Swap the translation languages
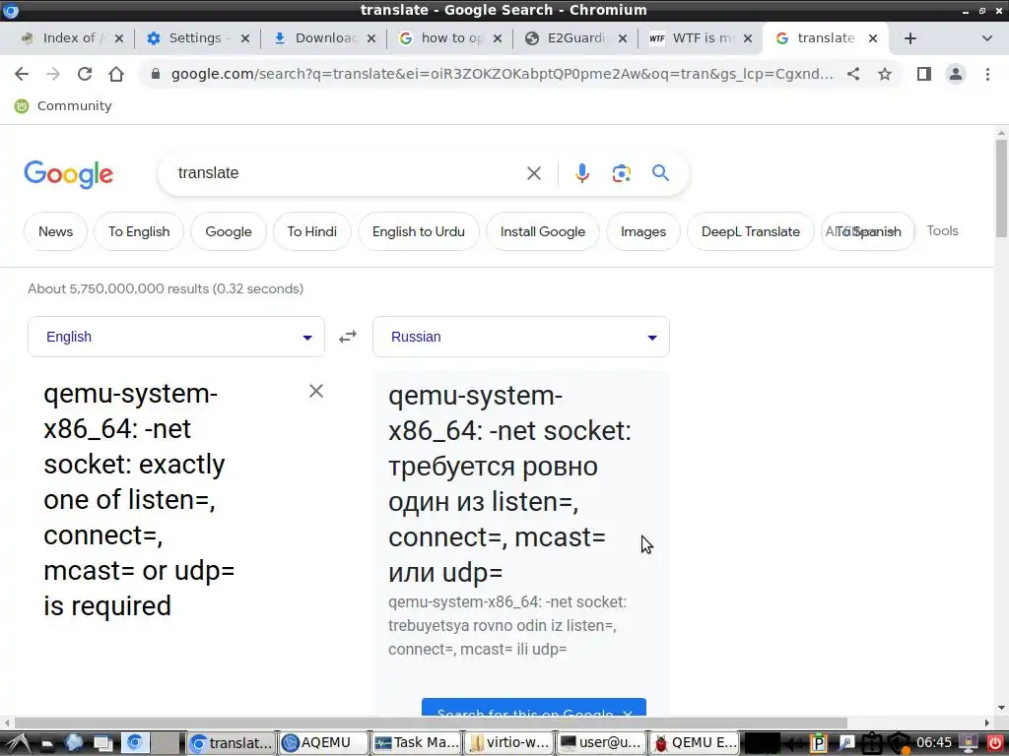 348,337
